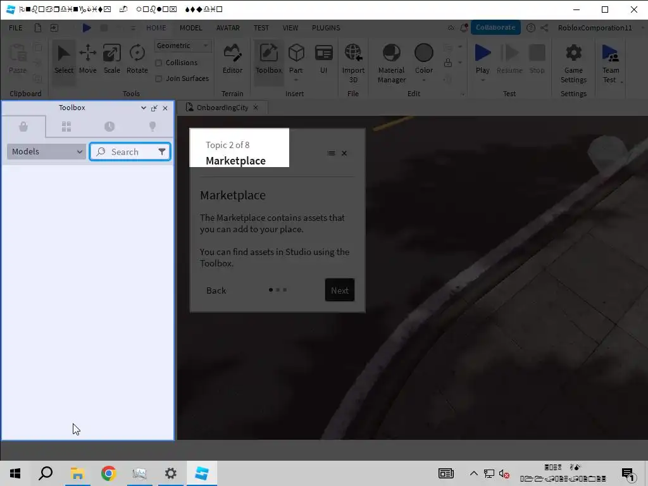Viewport: 648px width, 486px height.
Task: Choose the Scale tool
Action: (111, 60)
